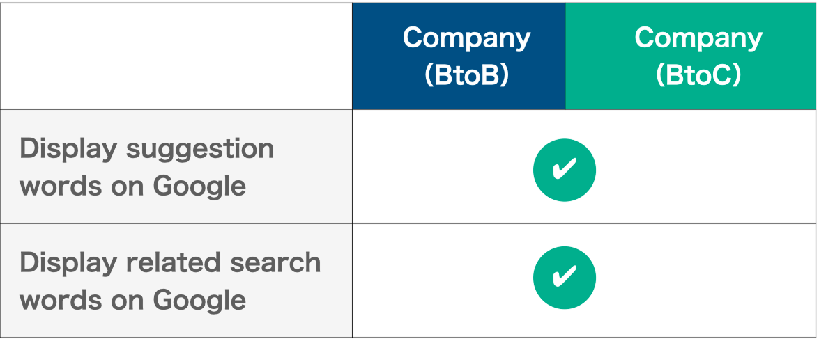Click the green checkmark in the suggestion words row
This screenshot has width=819, height=341.
564,168
